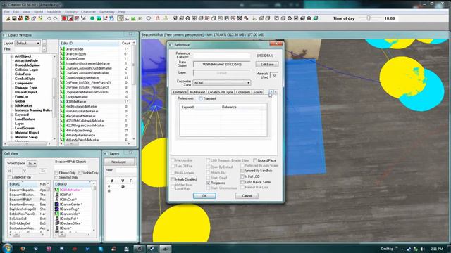Image resolution: width=451 pixels, height=253 pixels.
Task: Click the New Layer button
Action: point(119,162)
